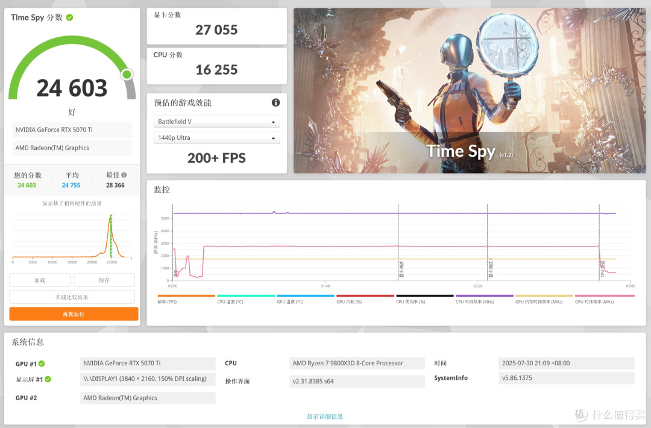Toggle the blue GPU 温度 (°C) legend entry

pyautogui.click(x=306, y=300)
